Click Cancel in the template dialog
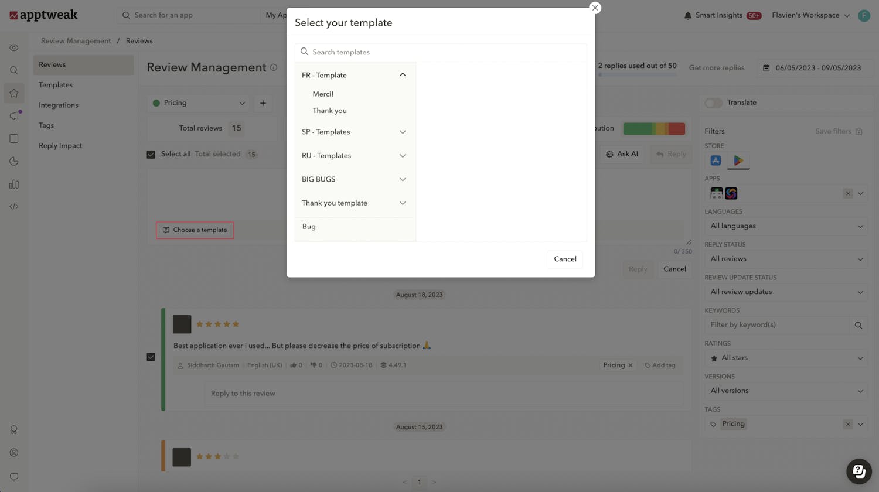The height and width of the screenshot is (492, 879). (565, 259)
